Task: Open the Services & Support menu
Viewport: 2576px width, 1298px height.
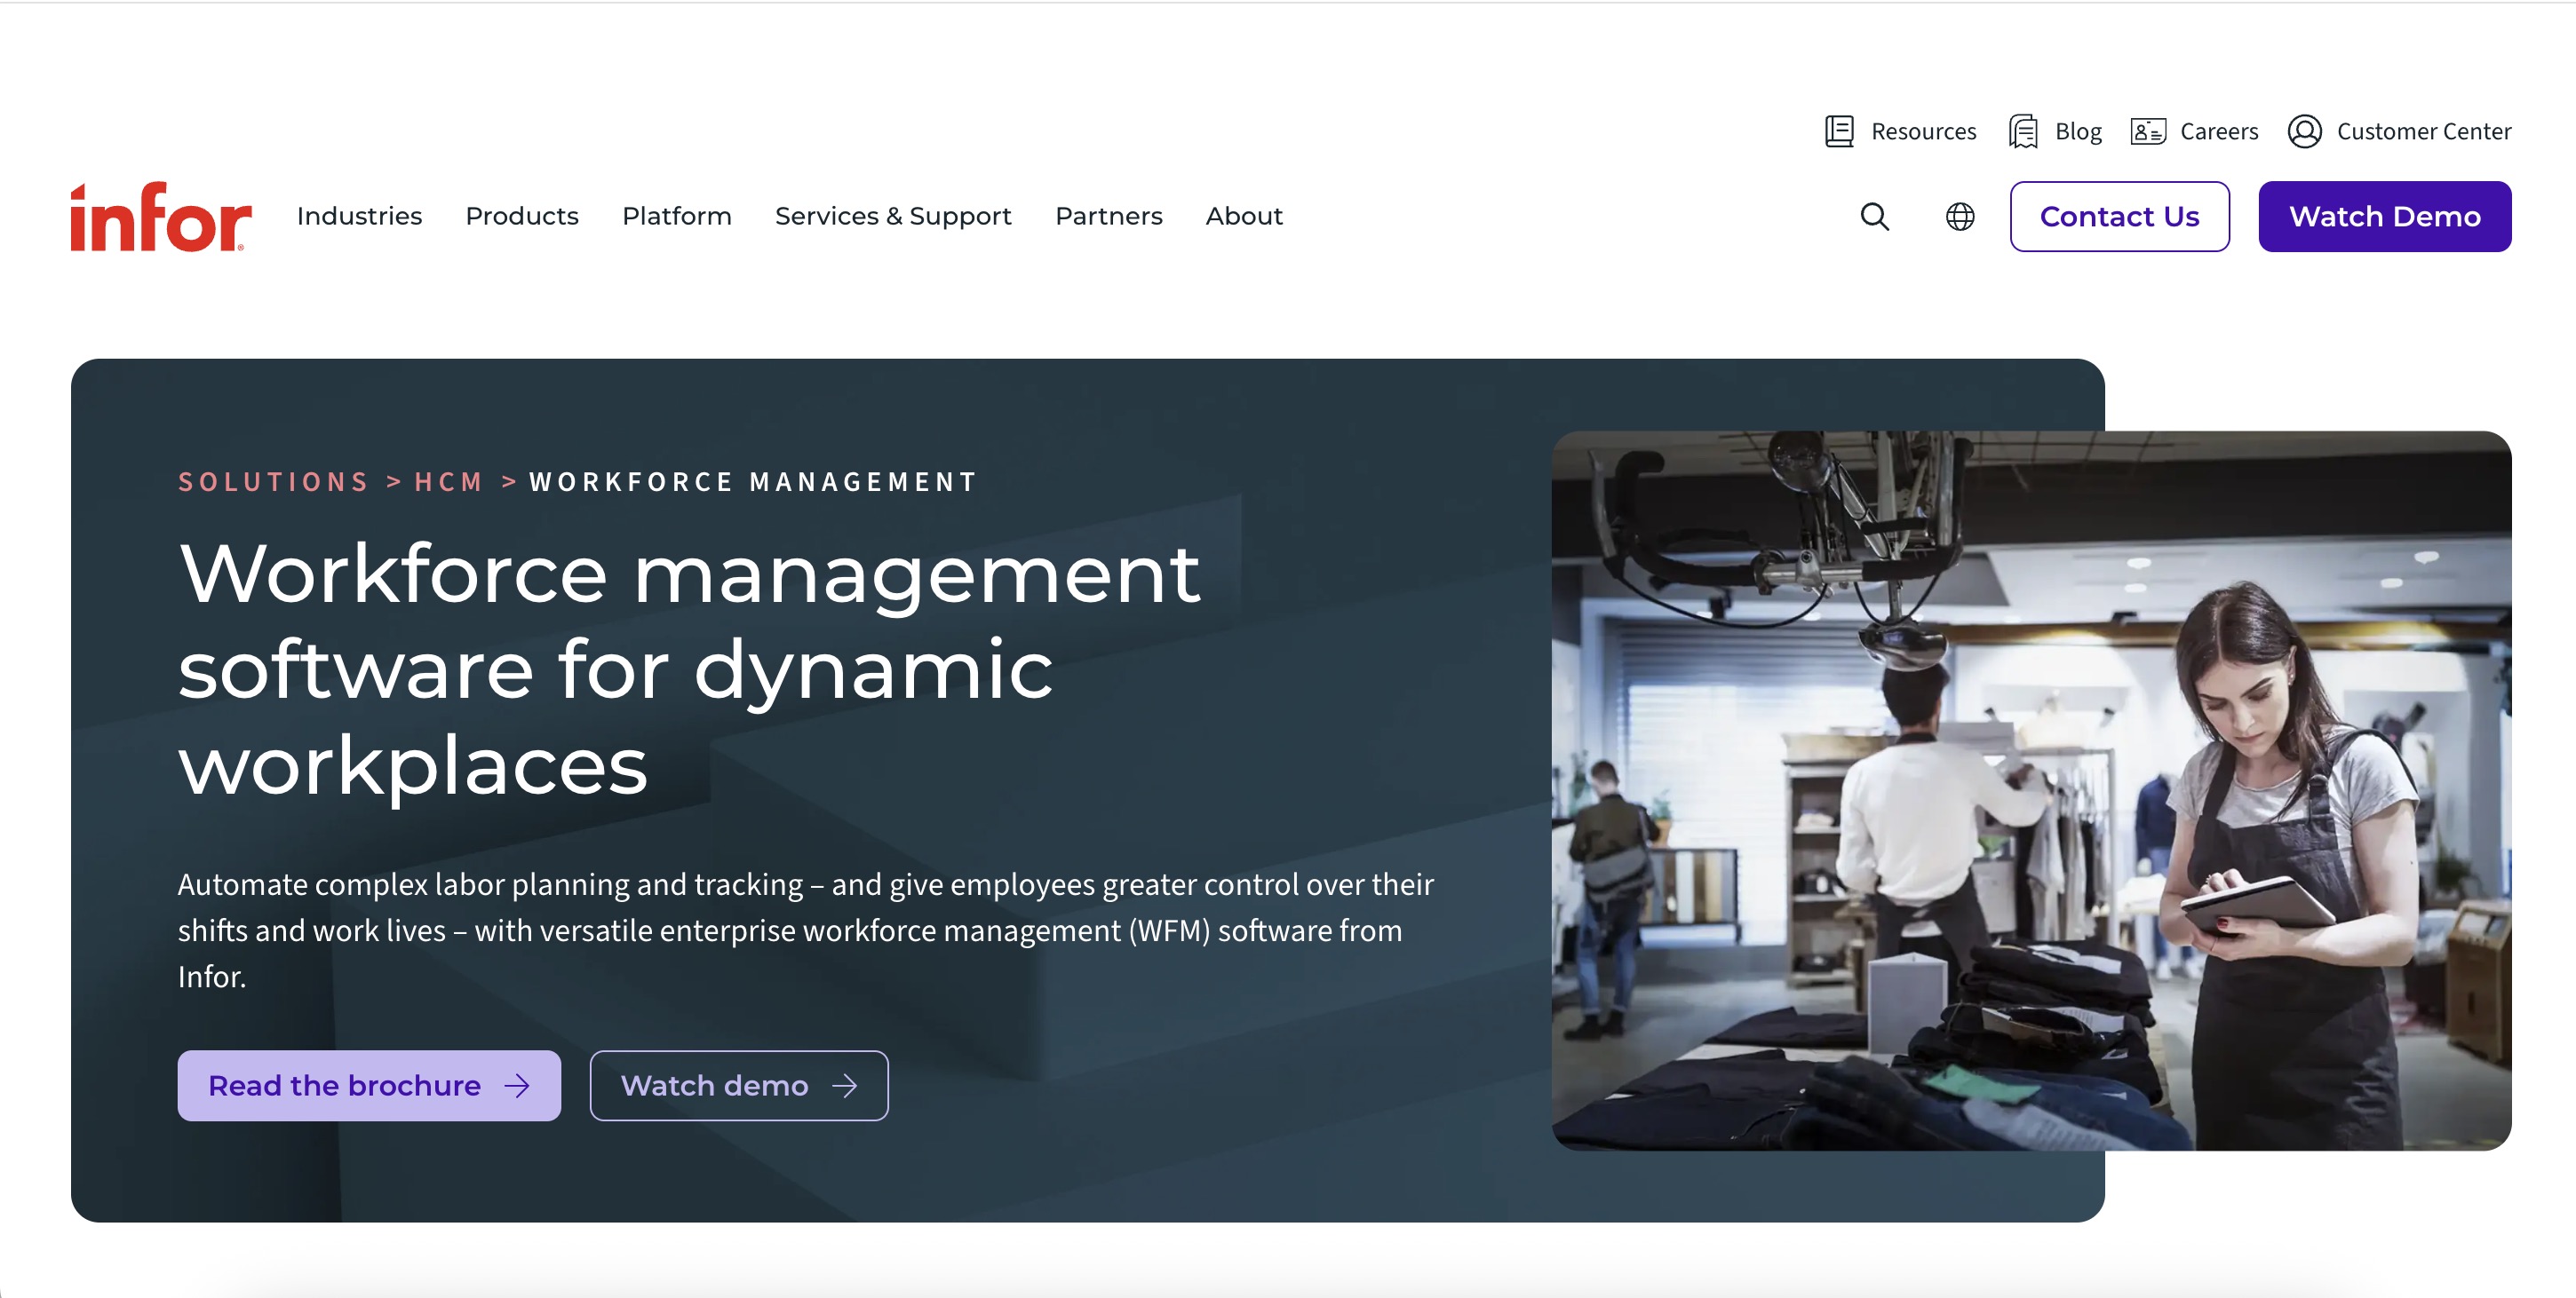Action: pos(893,216)
